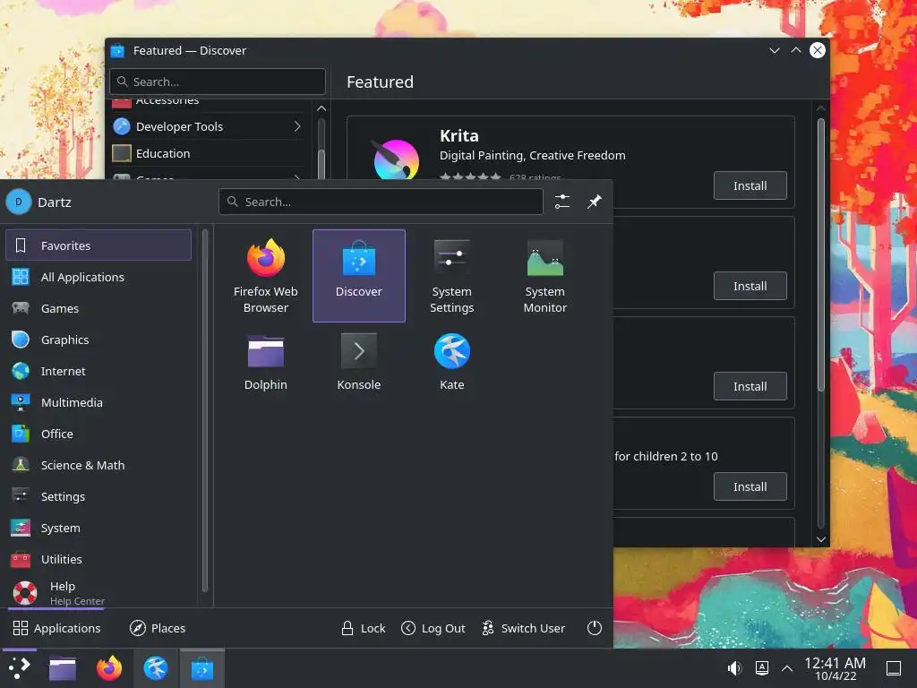Viewport: 917px width, 688px height.
Task: Open Internet category in launcher
Action: click(99, 371)
